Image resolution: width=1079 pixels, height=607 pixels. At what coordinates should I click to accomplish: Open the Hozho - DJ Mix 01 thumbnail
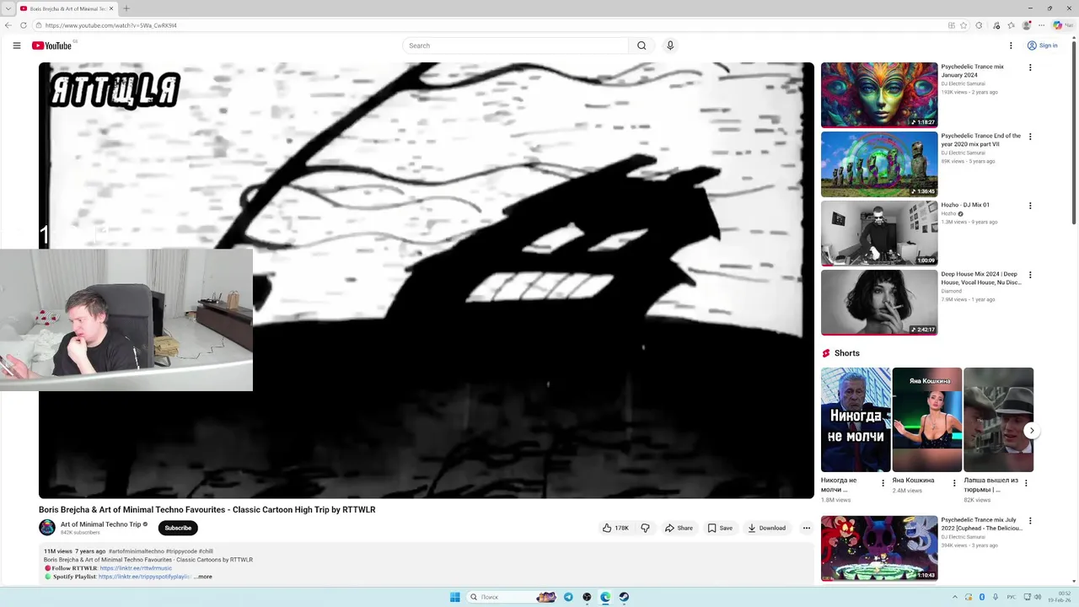[x=879, y=233]
